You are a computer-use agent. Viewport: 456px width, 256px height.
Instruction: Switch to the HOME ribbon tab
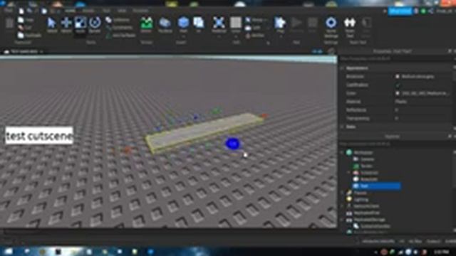click(70, 11)
